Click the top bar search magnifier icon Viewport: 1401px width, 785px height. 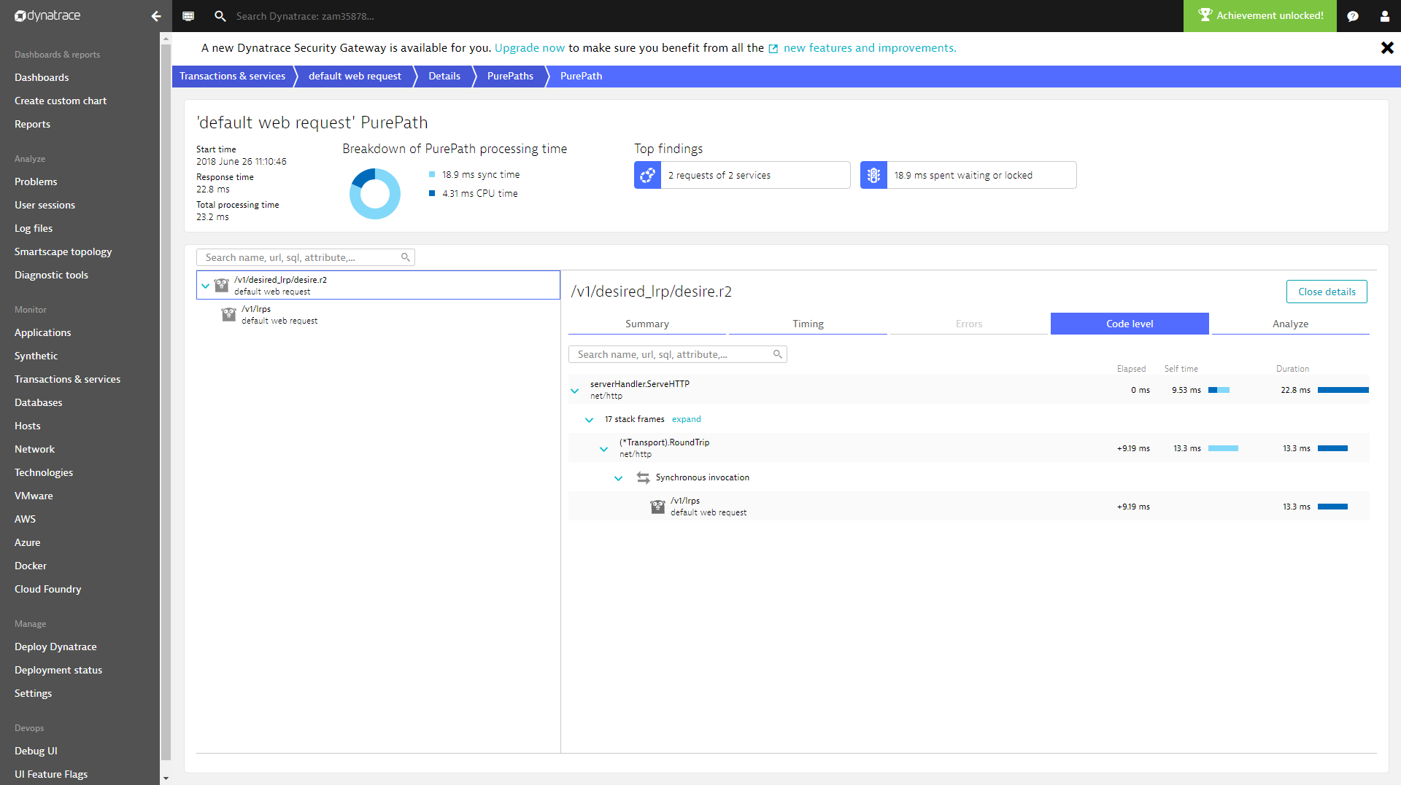point(220,16)
